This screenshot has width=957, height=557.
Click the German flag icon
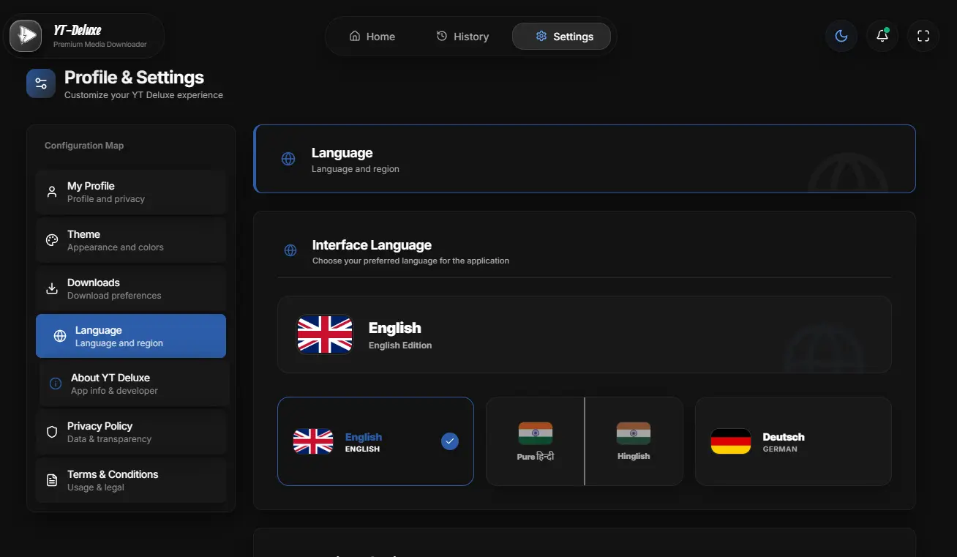(731, 441)
